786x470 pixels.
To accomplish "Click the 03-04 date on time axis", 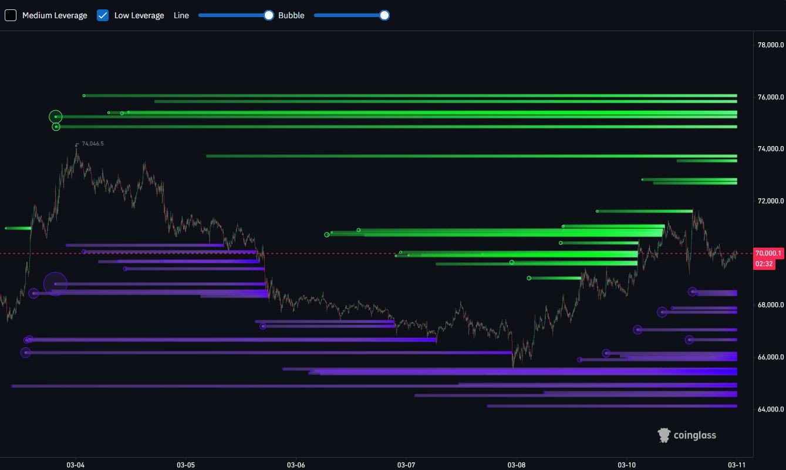I will (x=76, y=463).
